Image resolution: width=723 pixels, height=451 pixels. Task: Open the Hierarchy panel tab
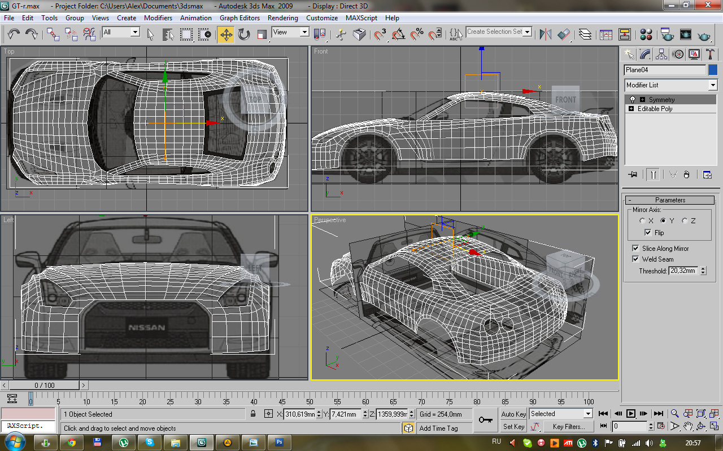[x=661, y=55]
